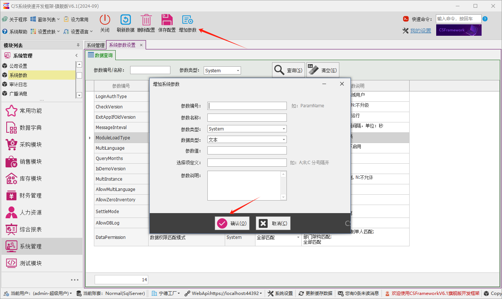Image resolution: width=502 pixels, height=299 pixels.
Task: Collapse the 系统管理 group header chevron
Action: point(77,55)
